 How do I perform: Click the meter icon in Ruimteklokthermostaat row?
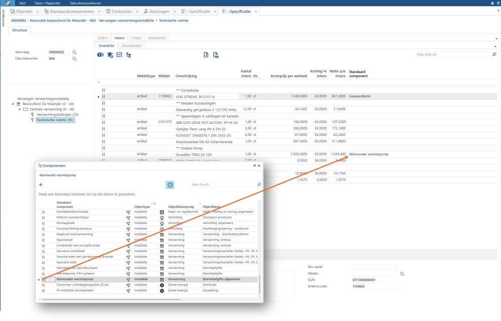162,212
